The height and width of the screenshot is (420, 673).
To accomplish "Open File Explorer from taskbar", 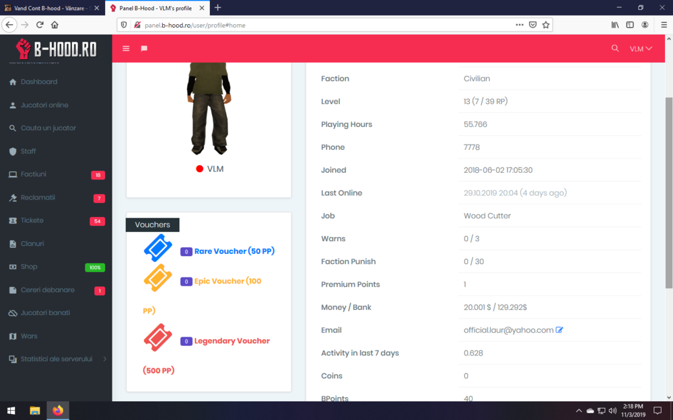I will pyautogui.click(x=35, y=411).
